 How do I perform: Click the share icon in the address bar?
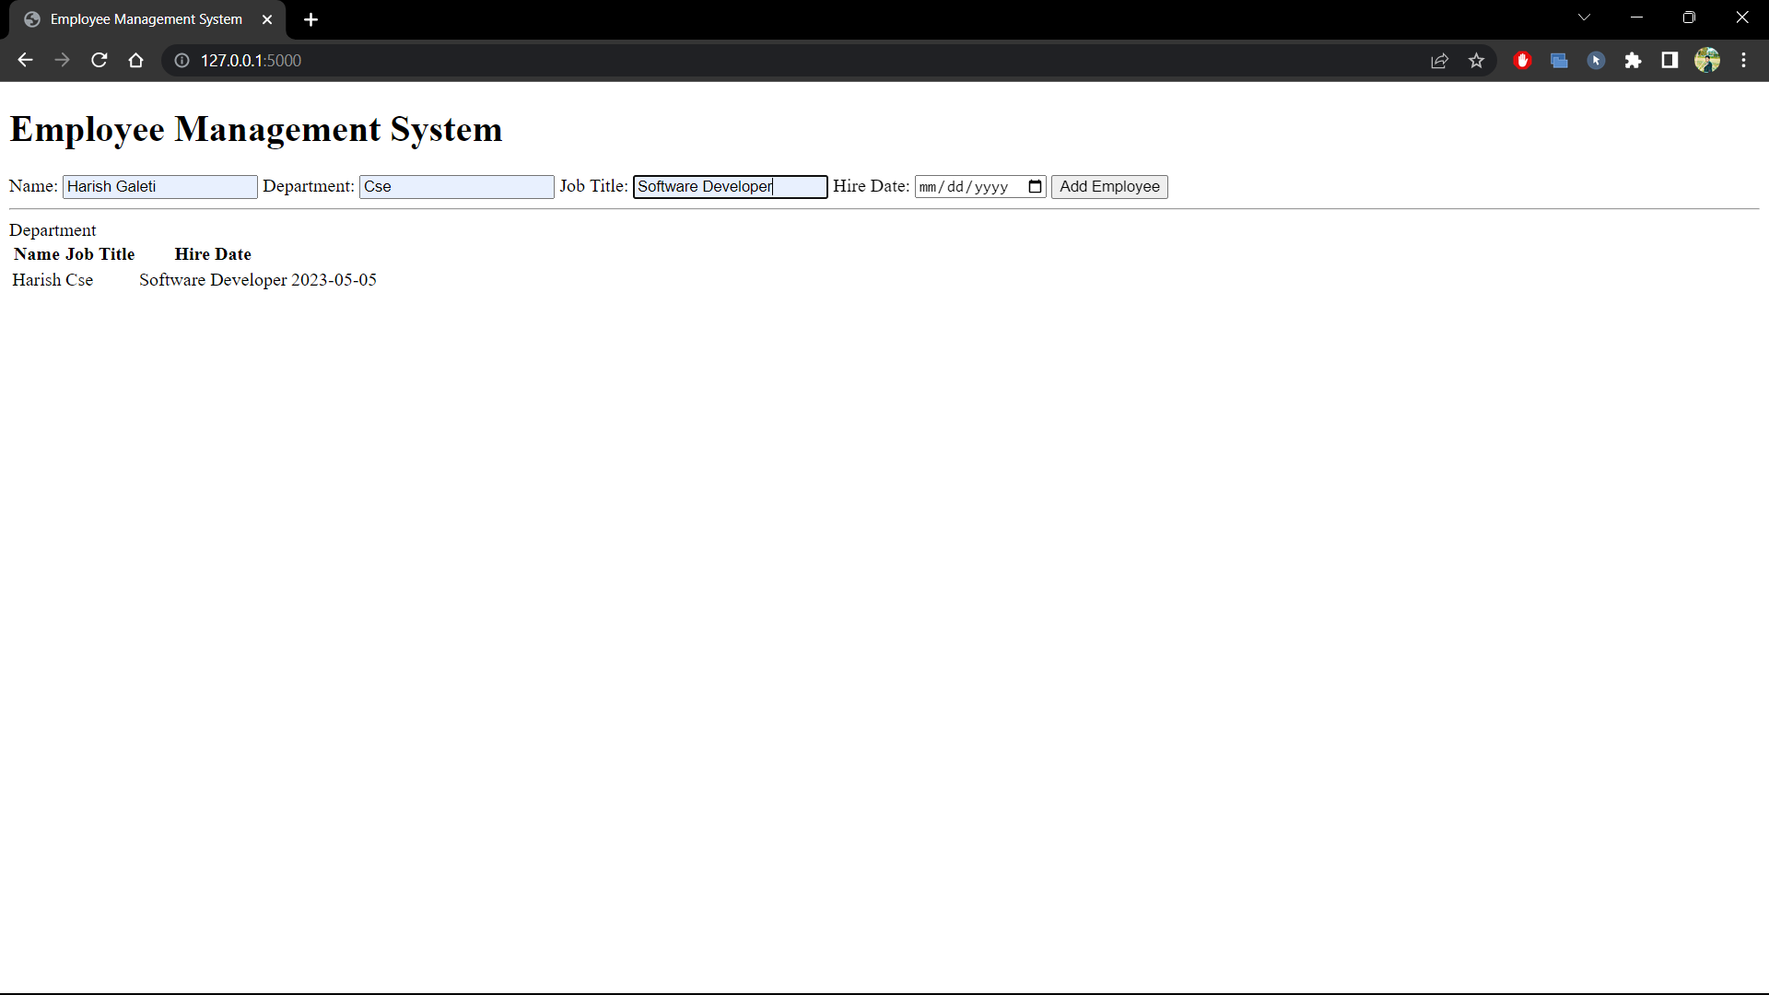click(1439, 60)
